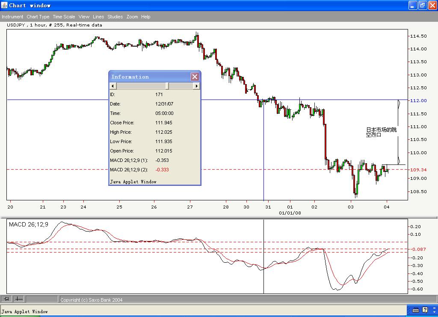Open the Studies menu
Image resolution: width=438 pixels, height=317 pixels.
[115, 17]
